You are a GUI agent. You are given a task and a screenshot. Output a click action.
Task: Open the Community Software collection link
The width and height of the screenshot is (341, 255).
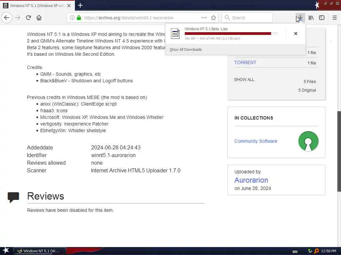(256, 141)
